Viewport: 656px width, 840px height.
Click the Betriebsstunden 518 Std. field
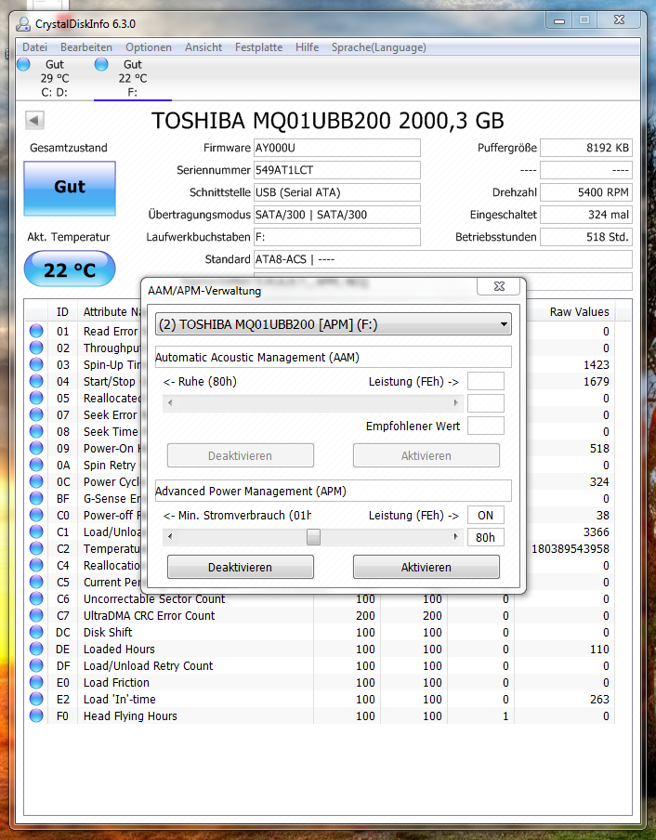click(x=586, y=237)
